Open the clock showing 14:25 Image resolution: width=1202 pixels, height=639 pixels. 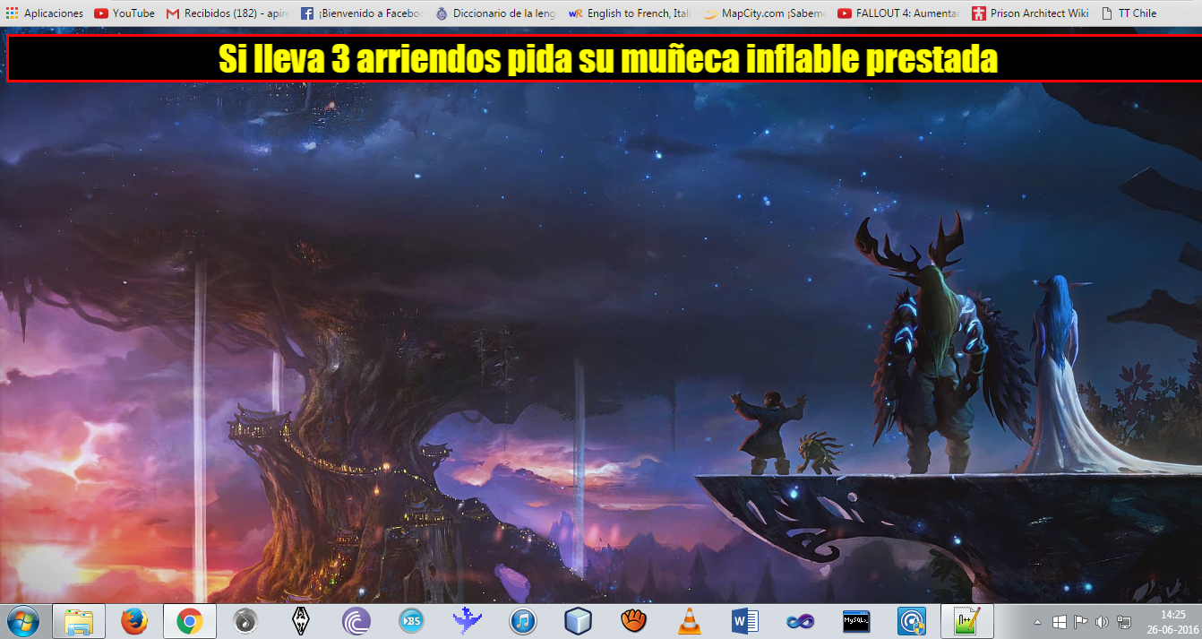point(1172,621)
